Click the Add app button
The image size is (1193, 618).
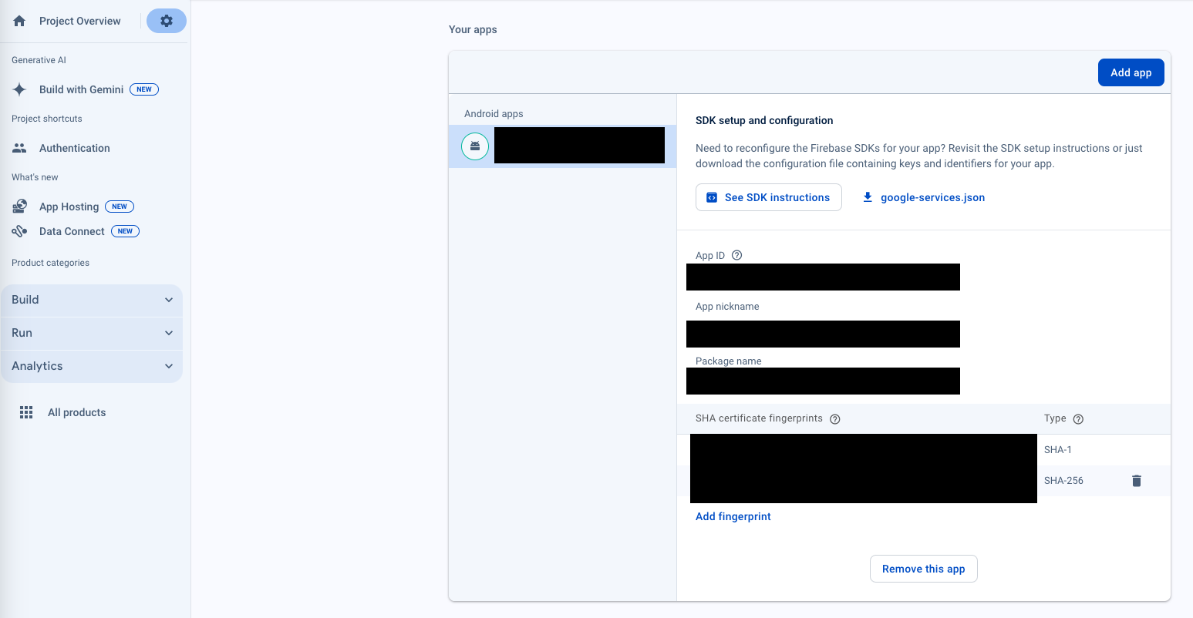click(1131, 72)
